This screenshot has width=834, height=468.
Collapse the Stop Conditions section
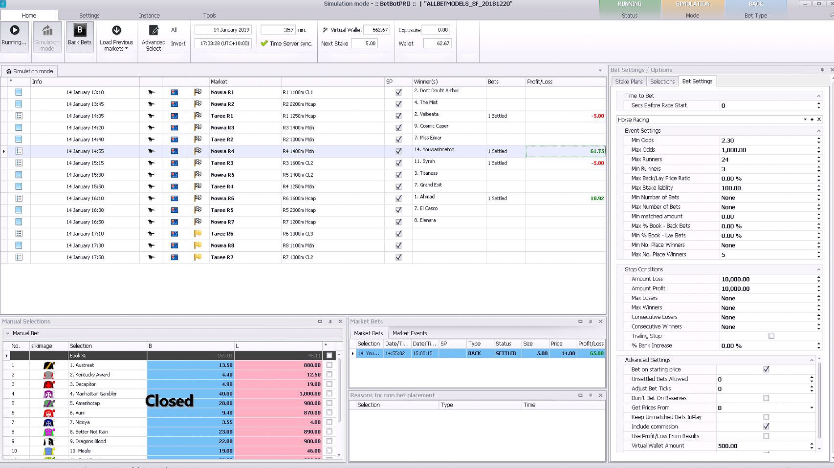819,269
